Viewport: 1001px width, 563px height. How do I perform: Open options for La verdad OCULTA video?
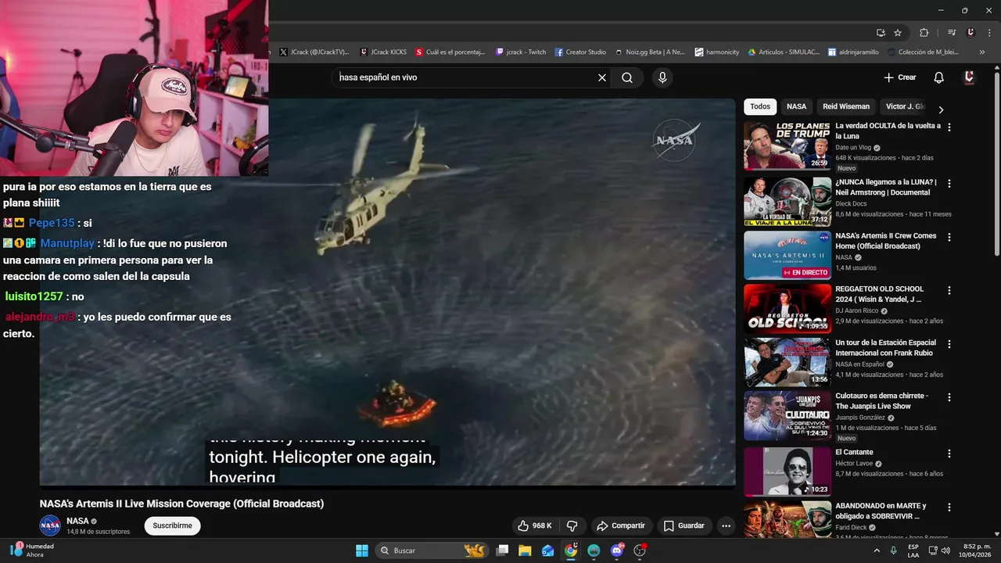[949, 127]
